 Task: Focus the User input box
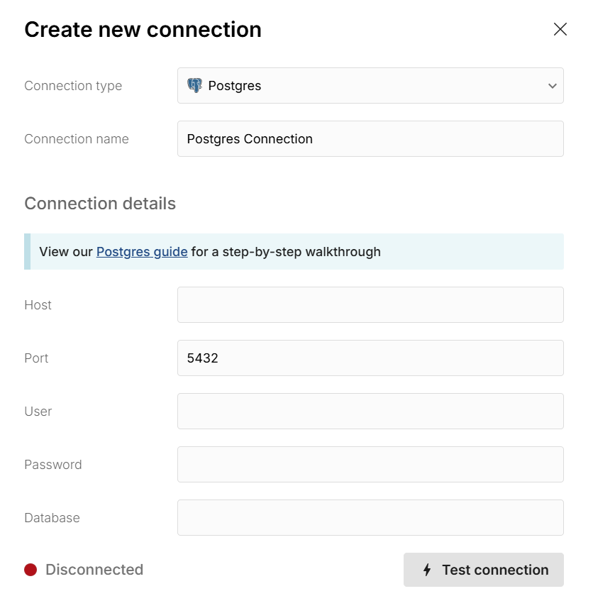[x=370, y=412]
